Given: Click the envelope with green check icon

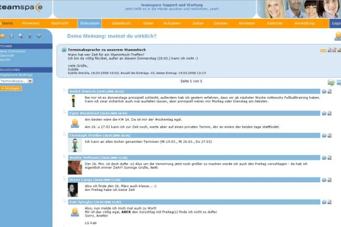Looking at the screenshot, I should [331, 82].
